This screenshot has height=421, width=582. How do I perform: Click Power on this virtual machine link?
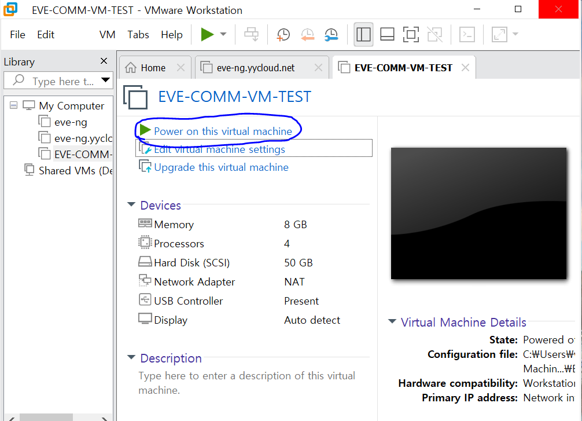coord(223,131)
